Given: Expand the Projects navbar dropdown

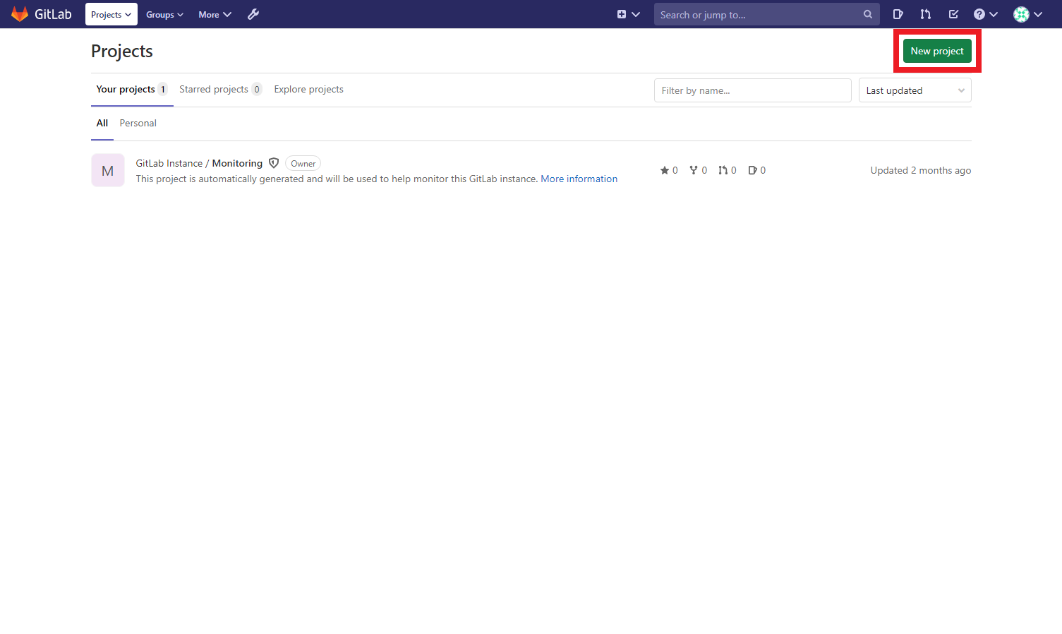Looking at the screenshot, I should [111, 14].
